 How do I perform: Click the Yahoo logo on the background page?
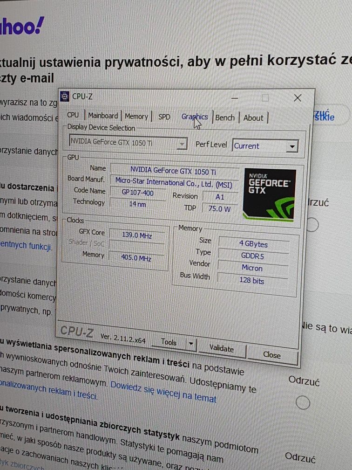21,26
